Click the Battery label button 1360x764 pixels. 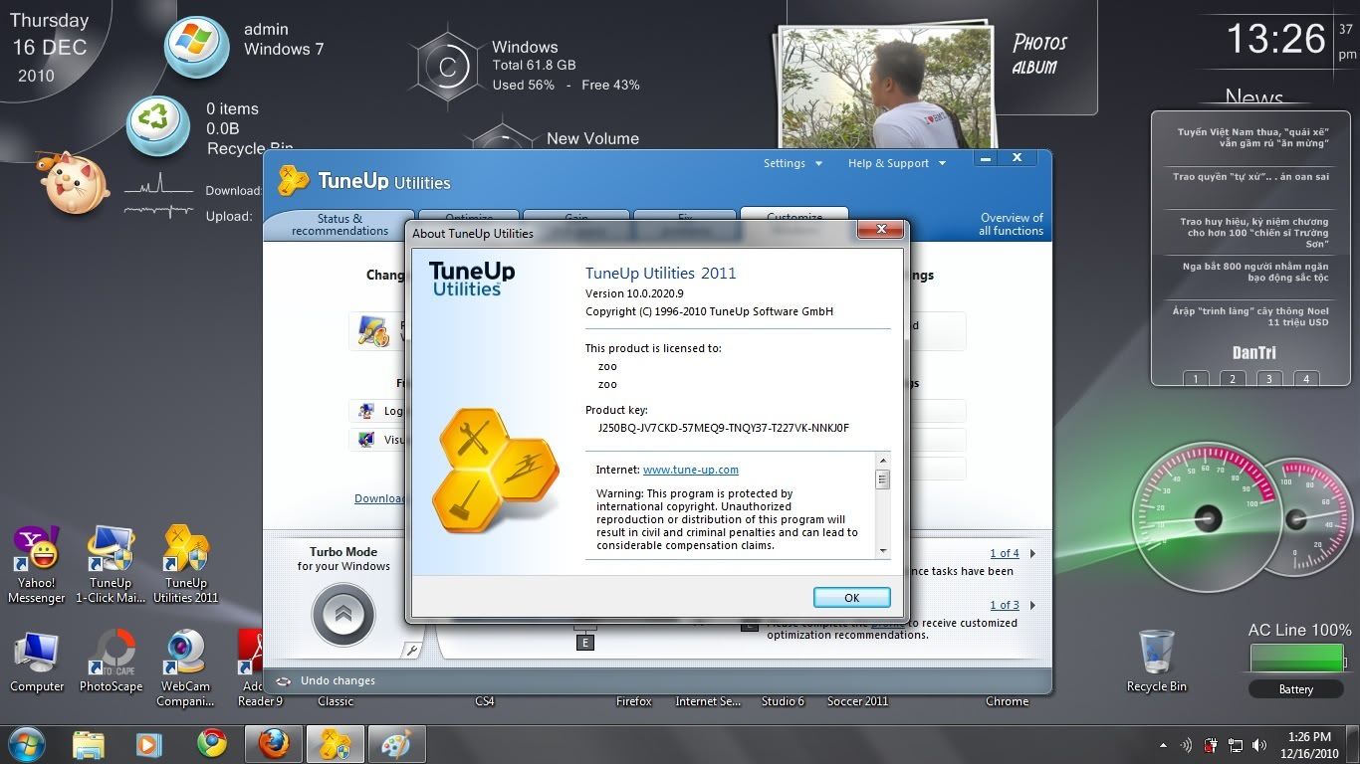(1295, 689)
